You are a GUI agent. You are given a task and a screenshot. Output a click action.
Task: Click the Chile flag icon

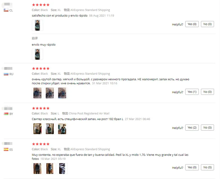[x=6, y=10]
